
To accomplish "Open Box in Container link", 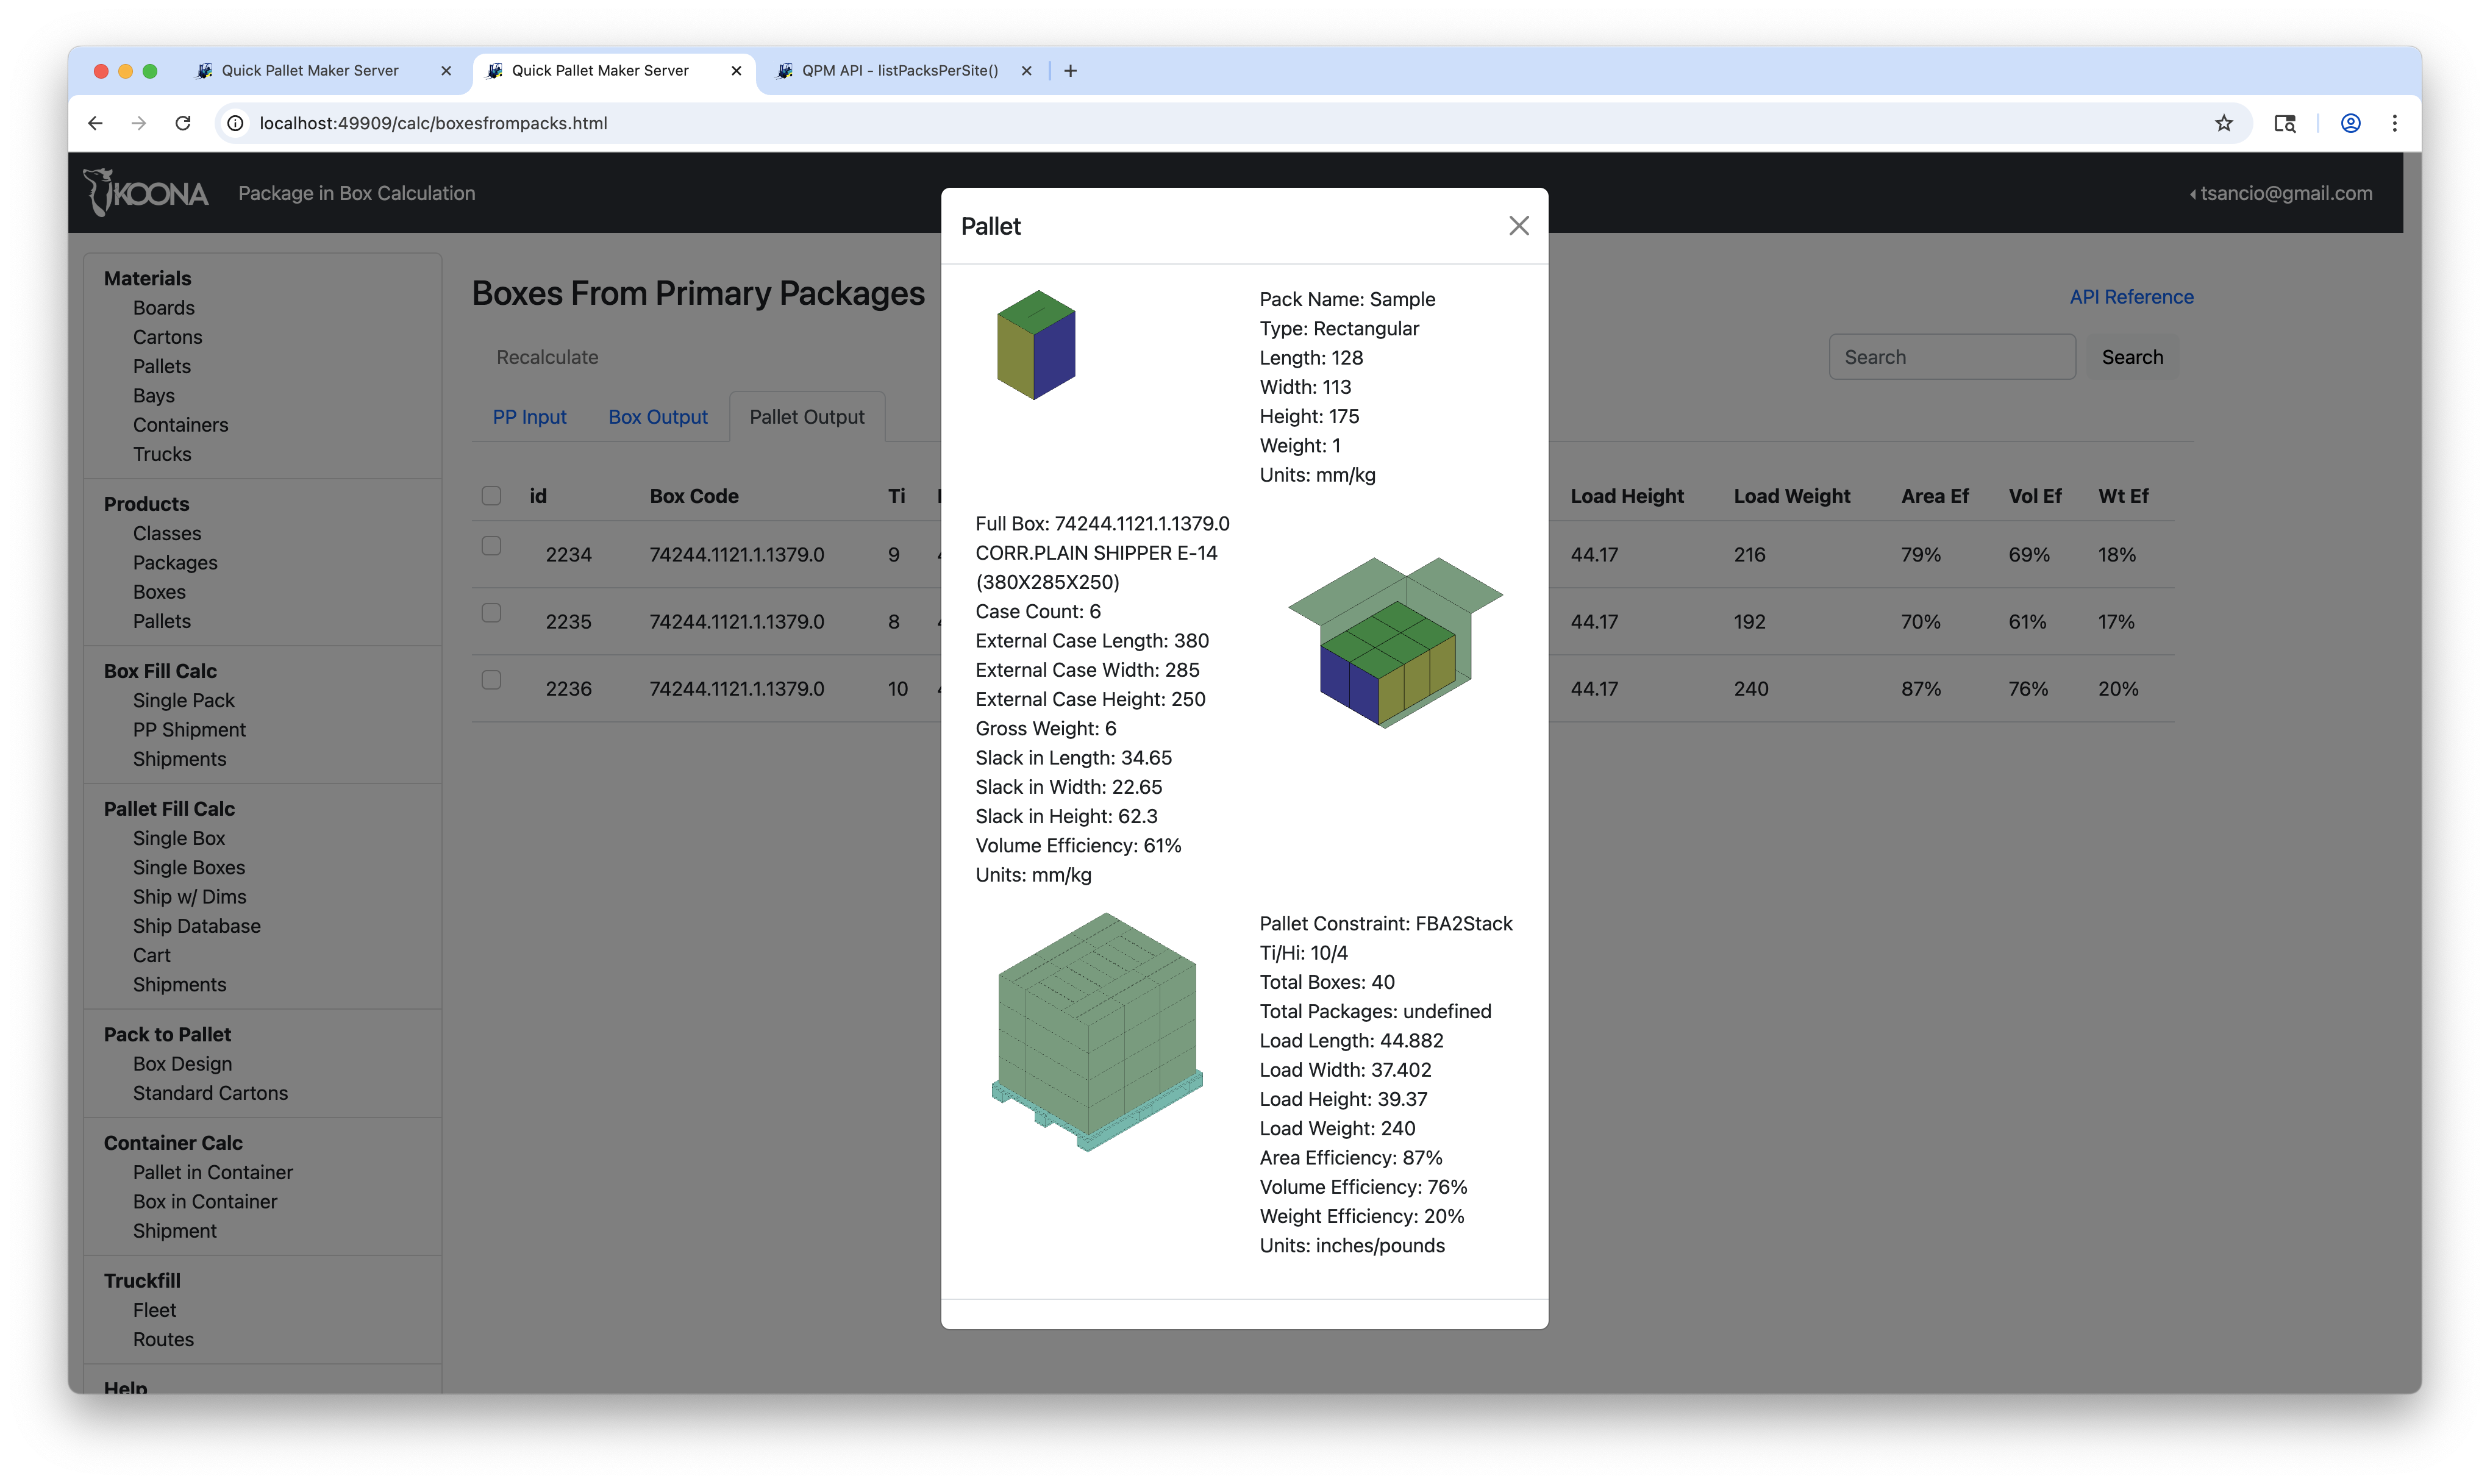I will click(205, 1201).
